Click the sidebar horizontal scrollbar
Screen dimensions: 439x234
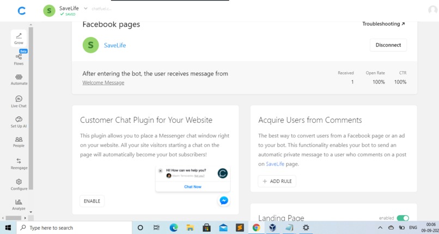[14, 218]
